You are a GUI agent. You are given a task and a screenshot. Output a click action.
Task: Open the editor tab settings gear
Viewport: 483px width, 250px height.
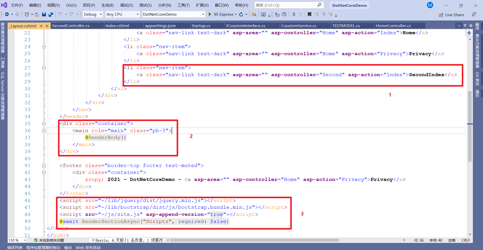[x=471, y=26]
